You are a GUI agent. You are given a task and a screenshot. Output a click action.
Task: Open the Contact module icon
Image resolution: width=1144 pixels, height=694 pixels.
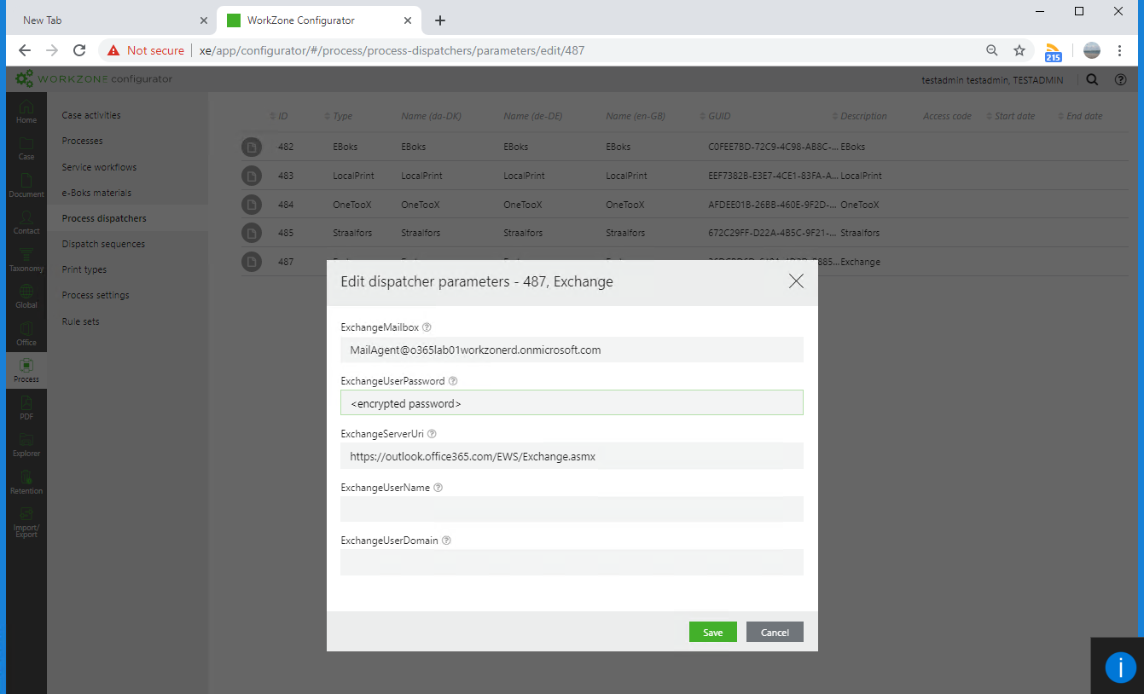(26, 223)
